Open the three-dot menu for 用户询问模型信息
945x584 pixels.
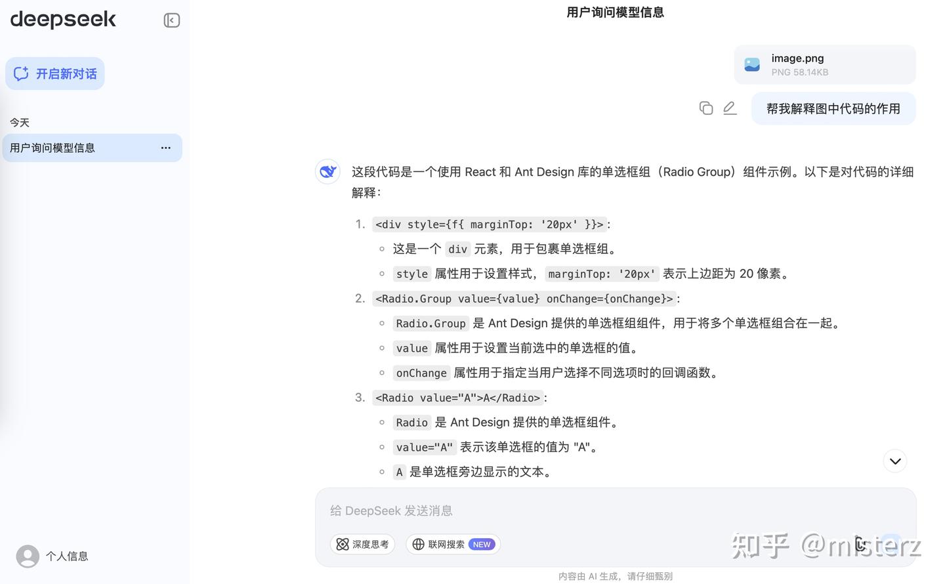166,148
